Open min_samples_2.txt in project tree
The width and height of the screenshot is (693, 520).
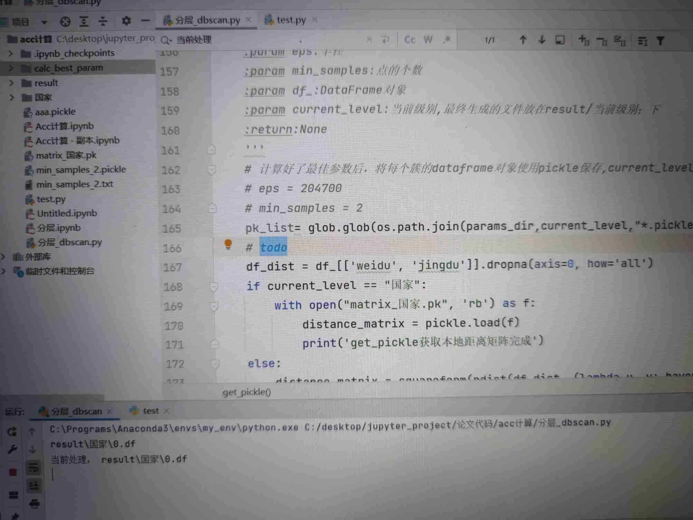coord(75,184)
